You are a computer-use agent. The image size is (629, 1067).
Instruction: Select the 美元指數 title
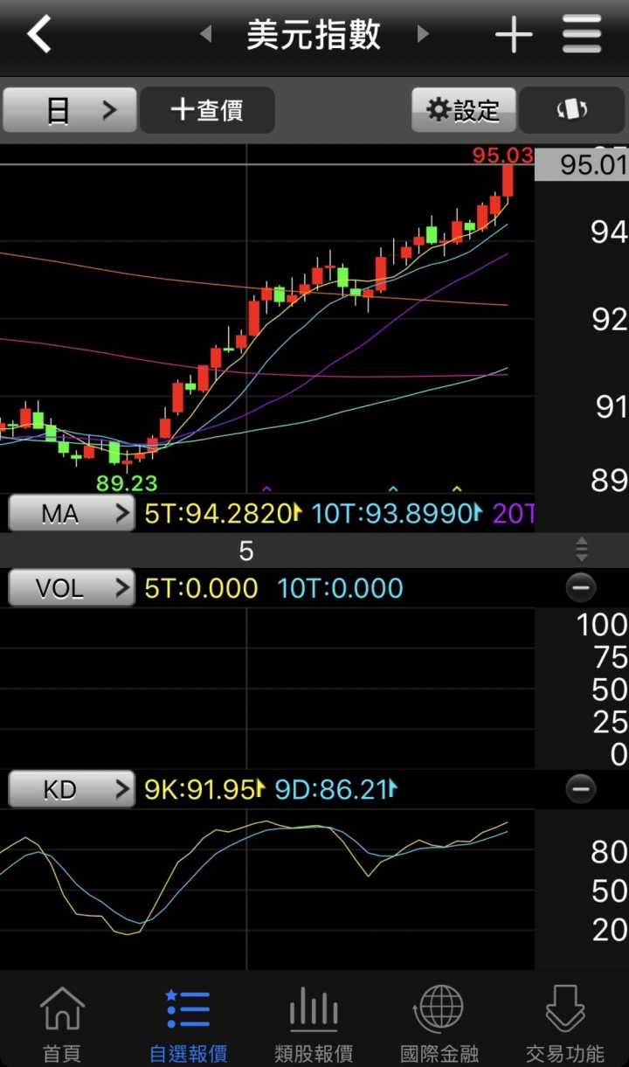point(314,35)
